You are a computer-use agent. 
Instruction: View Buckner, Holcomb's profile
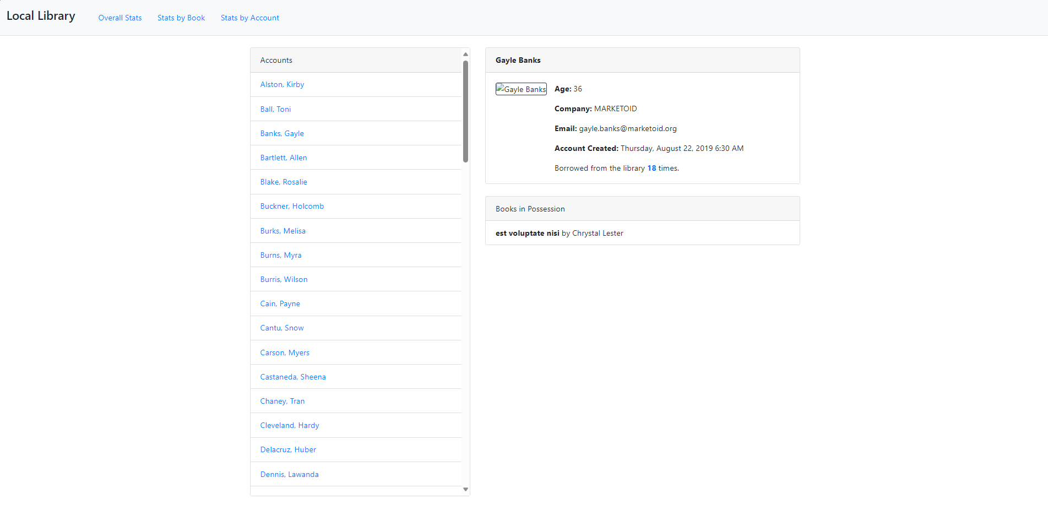[292, 206]
